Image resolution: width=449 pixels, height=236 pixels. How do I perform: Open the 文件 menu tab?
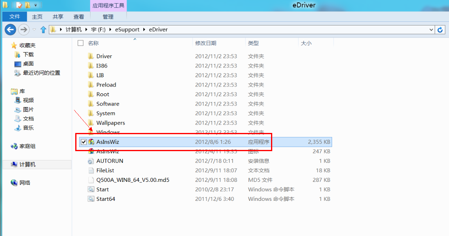[x=14, y=17]
